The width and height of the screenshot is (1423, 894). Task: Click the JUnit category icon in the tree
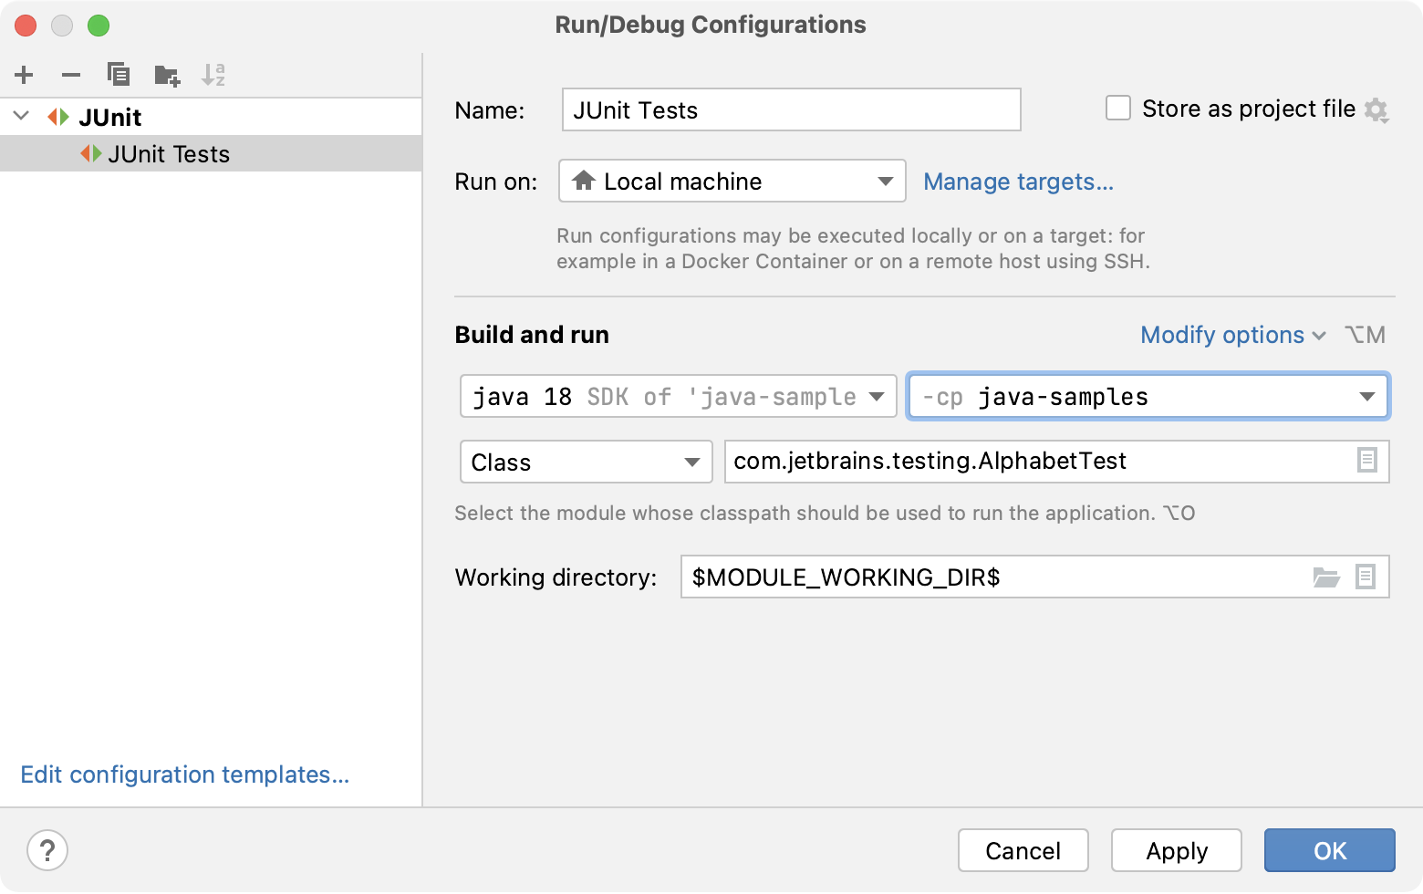tap(58, 117)
